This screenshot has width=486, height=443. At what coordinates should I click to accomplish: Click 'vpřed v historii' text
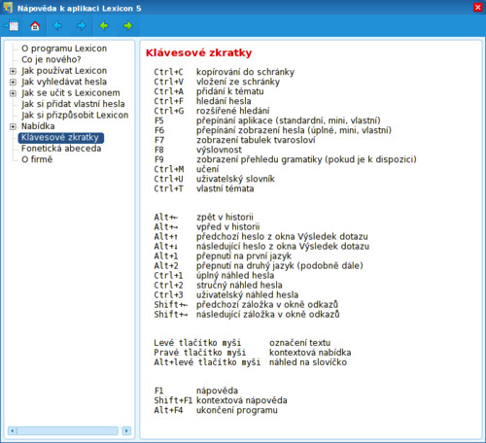click(227, 226)
